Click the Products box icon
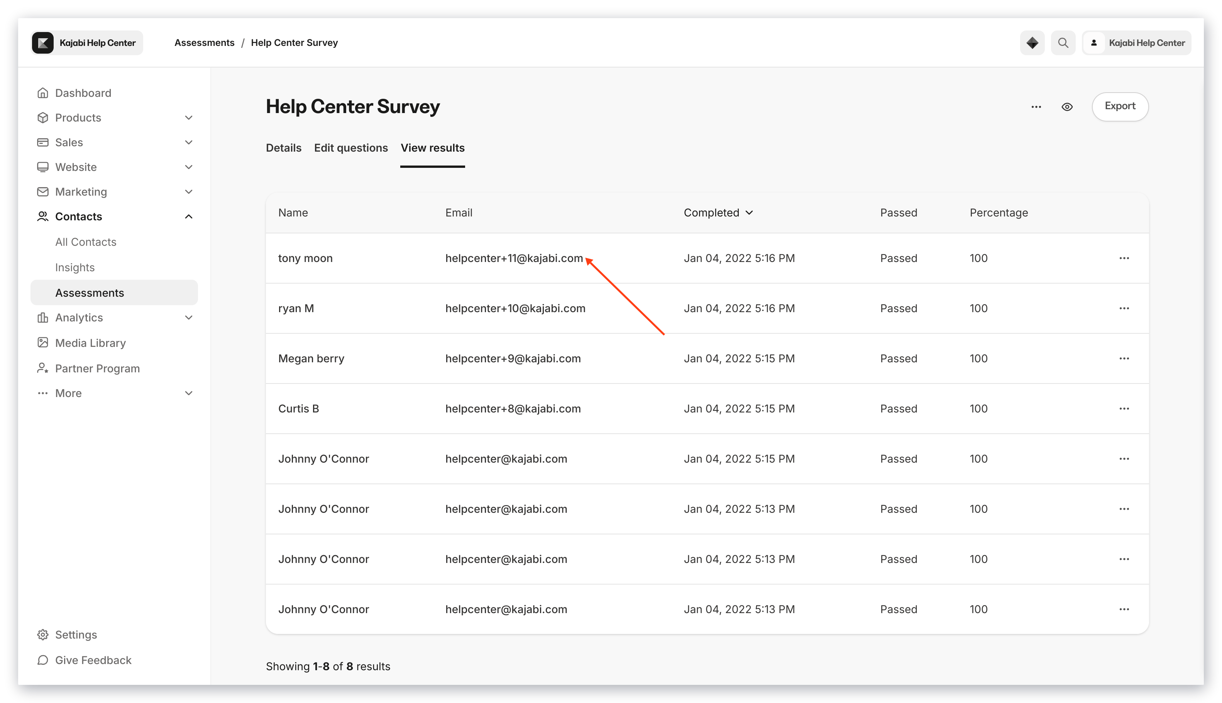 point(42,117)
